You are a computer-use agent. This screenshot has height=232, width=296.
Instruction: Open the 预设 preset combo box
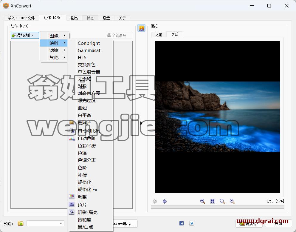pos(45,223)
